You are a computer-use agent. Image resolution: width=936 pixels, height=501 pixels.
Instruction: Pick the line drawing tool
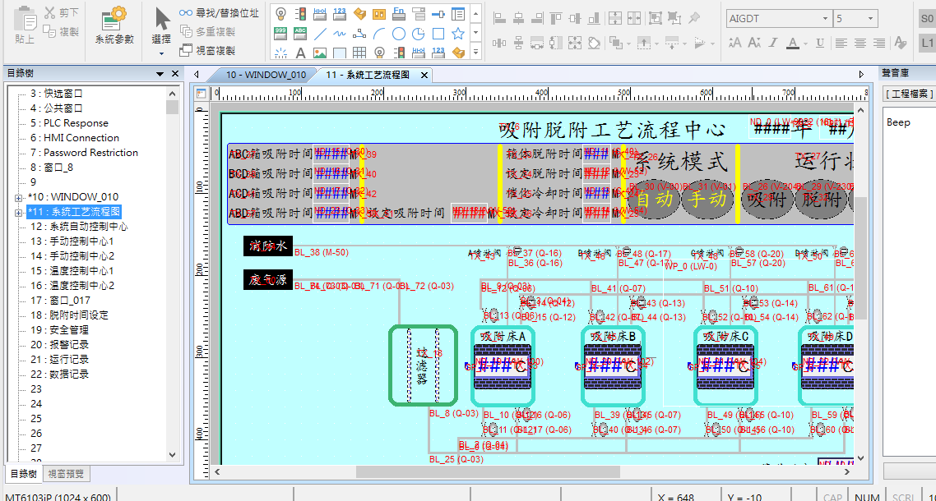(320, 34)
